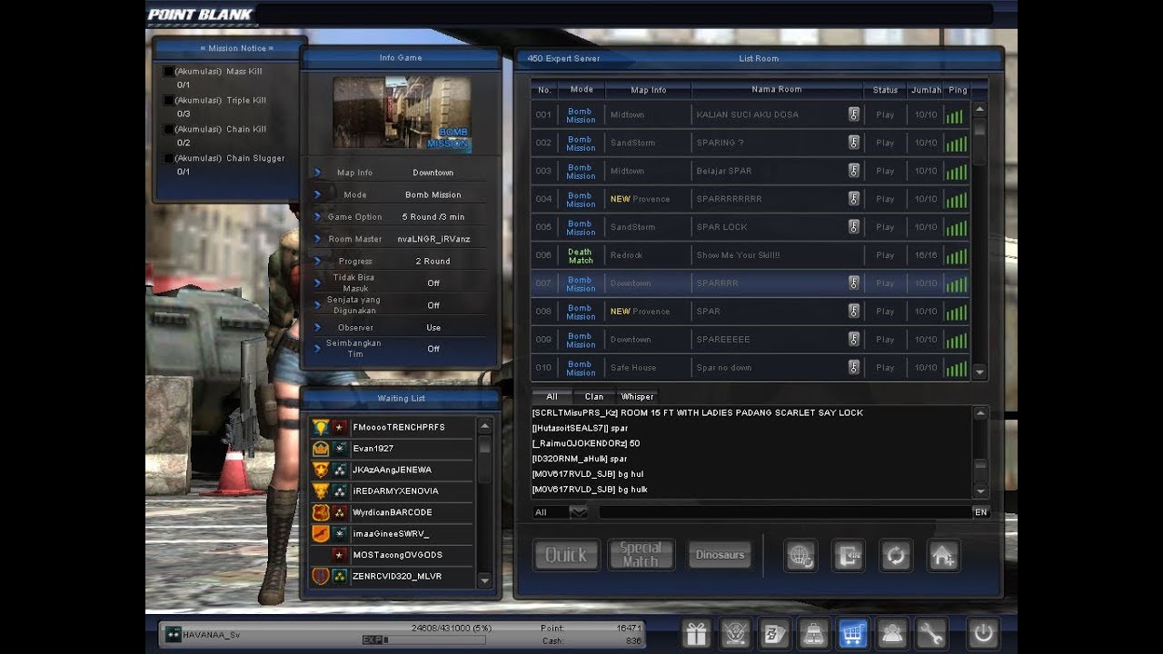
Task: Click the Mode arrow in Info Game
Action: click(x=317, y=194)
